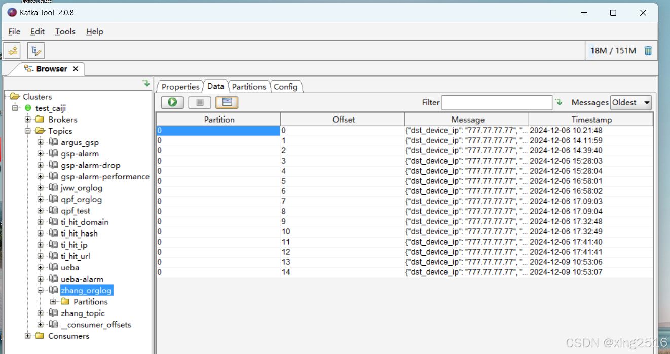Collapse the test_caiji cluster node
Screen dimensions: 670x354
[15, 108]
